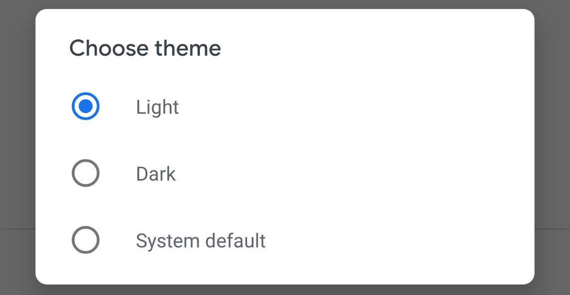Choose the System default option row
The width and height of the screenshot is (570, 295).
pos(285,240)
